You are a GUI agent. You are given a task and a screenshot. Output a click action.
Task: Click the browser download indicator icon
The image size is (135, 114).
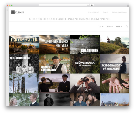click(x=92, y=5)
